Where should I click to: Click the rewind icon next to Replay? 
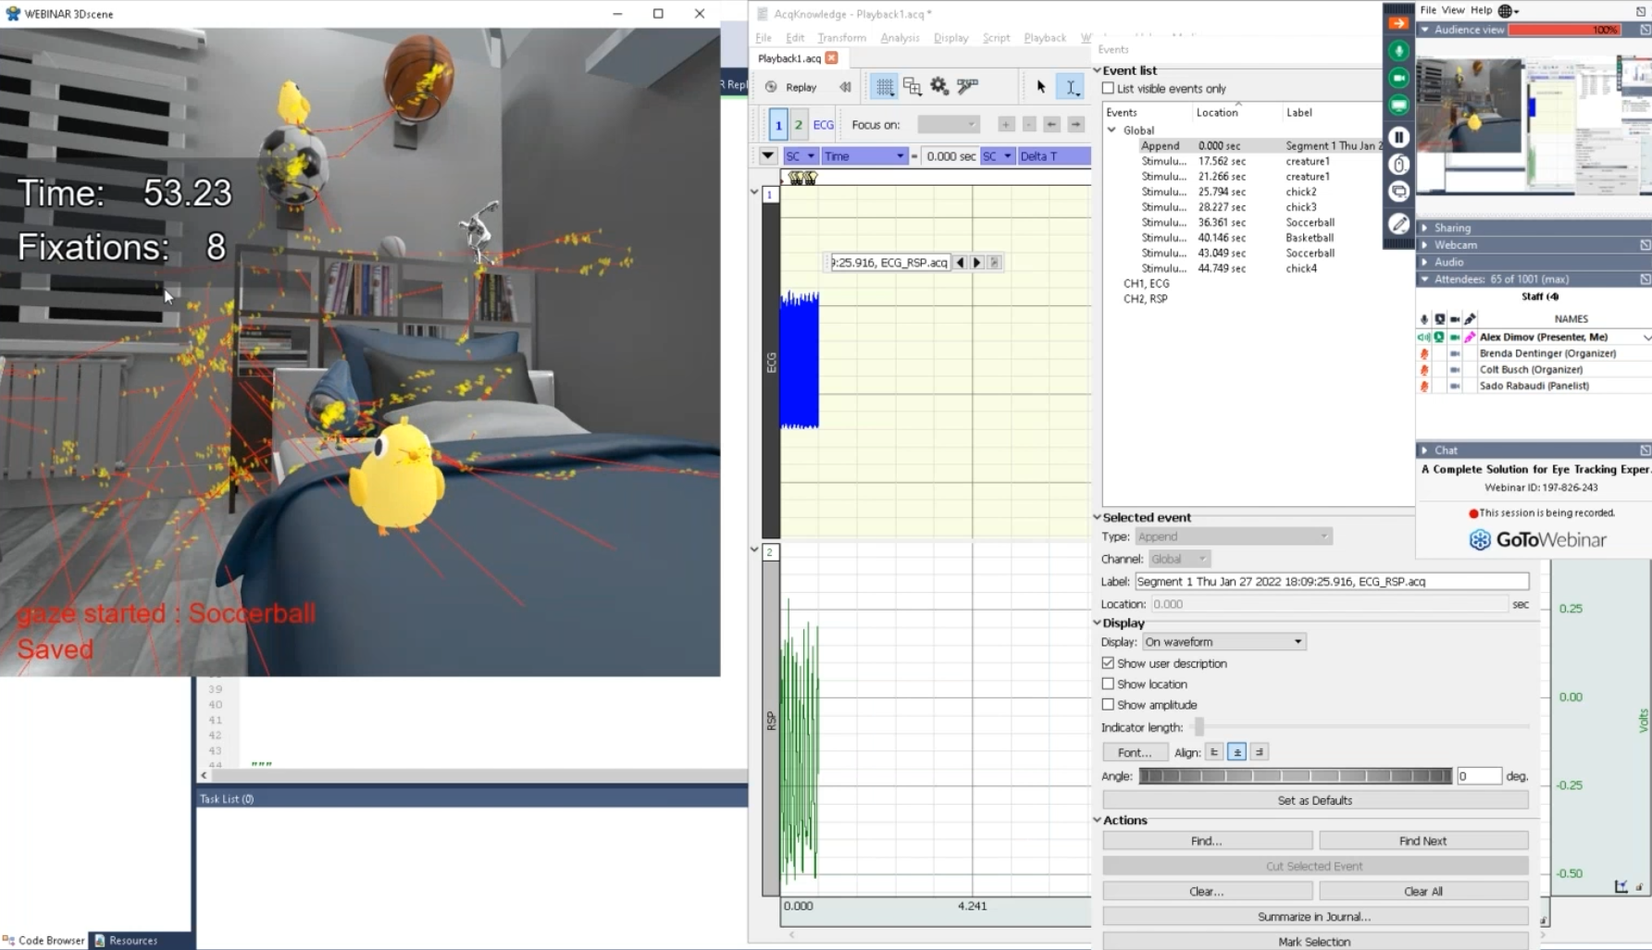845,86
